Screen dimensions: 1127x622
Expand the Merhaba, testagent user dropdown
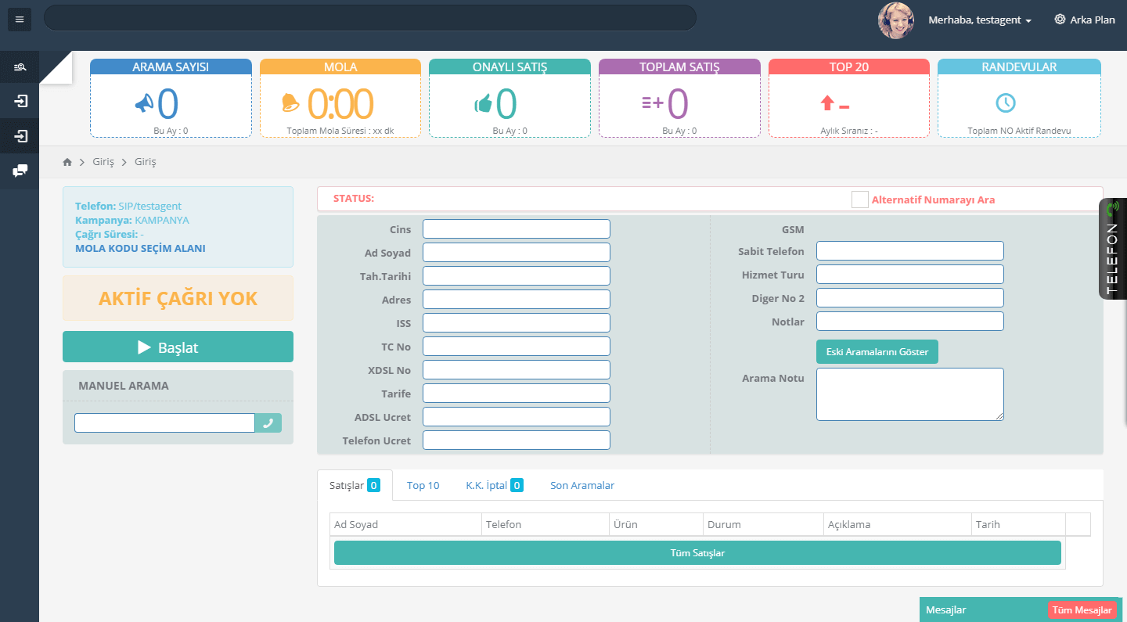click(979, 20)
